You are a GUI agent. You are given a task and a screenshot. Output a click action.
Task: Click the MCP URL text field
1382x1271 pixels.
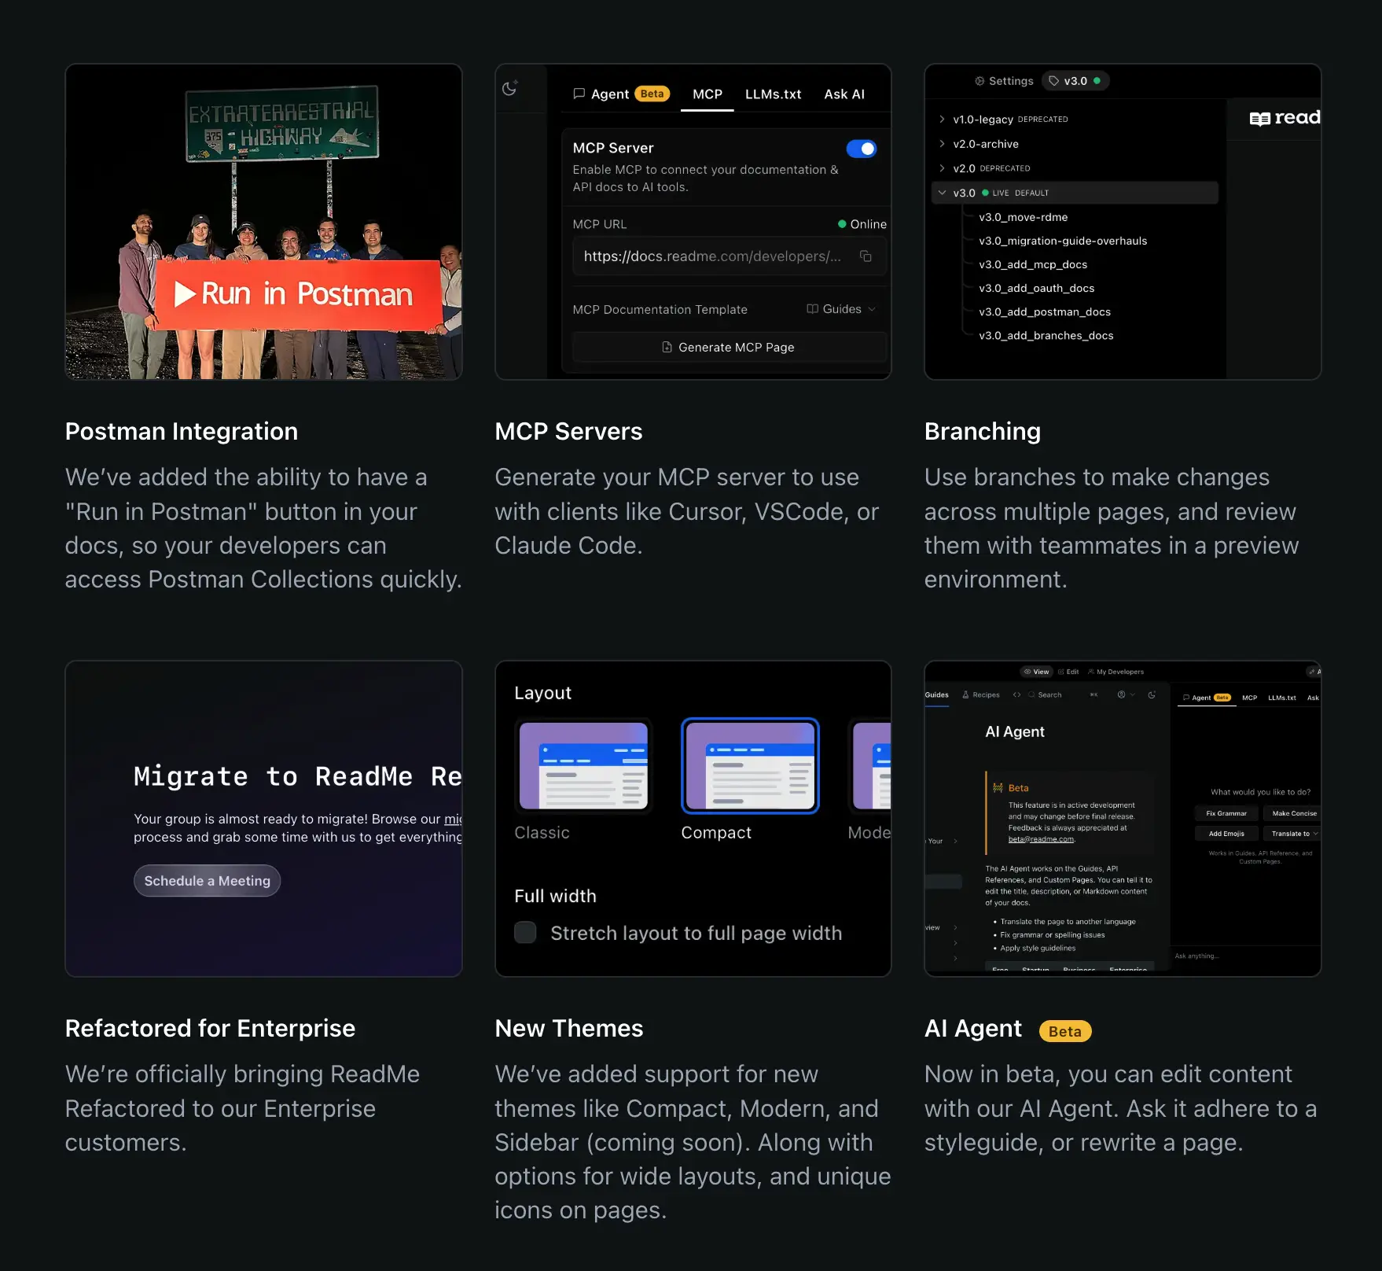[729, 256]
